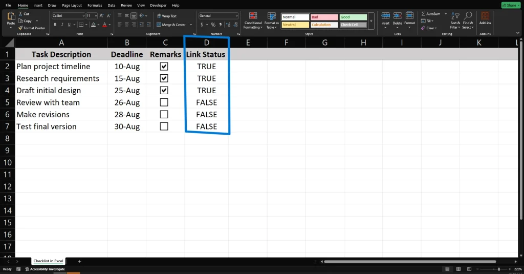Apply bold formatting with the B icon
The image size is (524, 274).
(x=55, y=25)
